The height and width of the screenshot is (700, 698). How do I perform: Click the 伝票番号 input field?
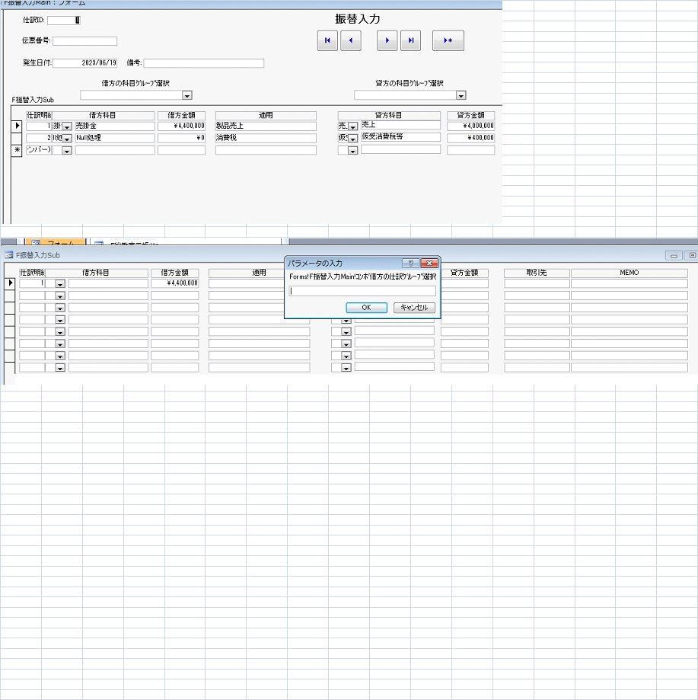pyautogui.click(x=84, y=41)
